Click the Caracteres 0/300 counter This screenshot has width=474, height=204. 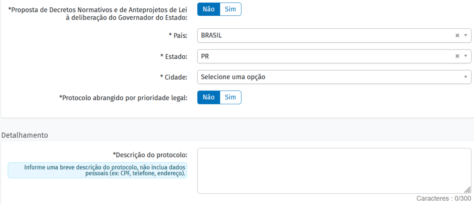click(x=443, y=198)
